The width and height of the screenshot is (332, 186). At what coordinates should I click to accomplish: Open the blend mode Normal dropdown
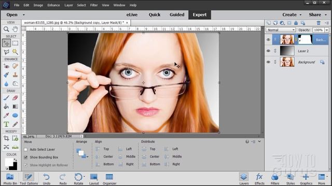(x=281, y=30)
